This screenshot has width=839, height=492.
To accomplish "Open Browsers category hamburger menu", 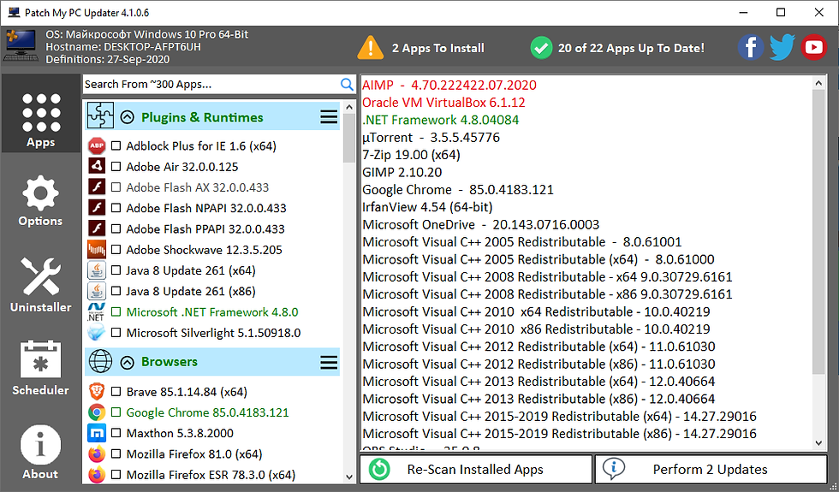I will coord(329,363).
